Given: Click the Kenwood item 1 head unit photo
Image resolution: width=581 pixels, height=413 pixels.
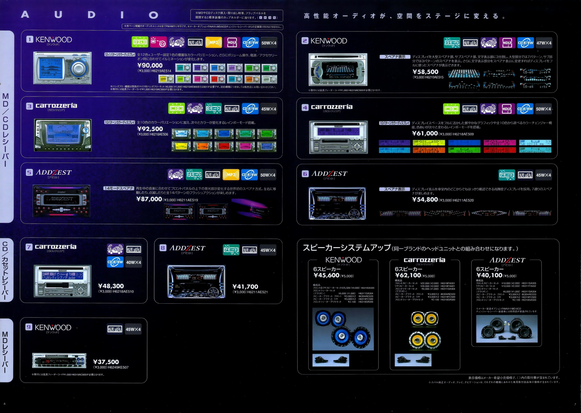Looking at the screenshot, I should tap(62, 68).
